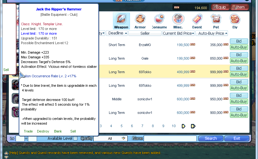Go to page 6

[132, 126]
